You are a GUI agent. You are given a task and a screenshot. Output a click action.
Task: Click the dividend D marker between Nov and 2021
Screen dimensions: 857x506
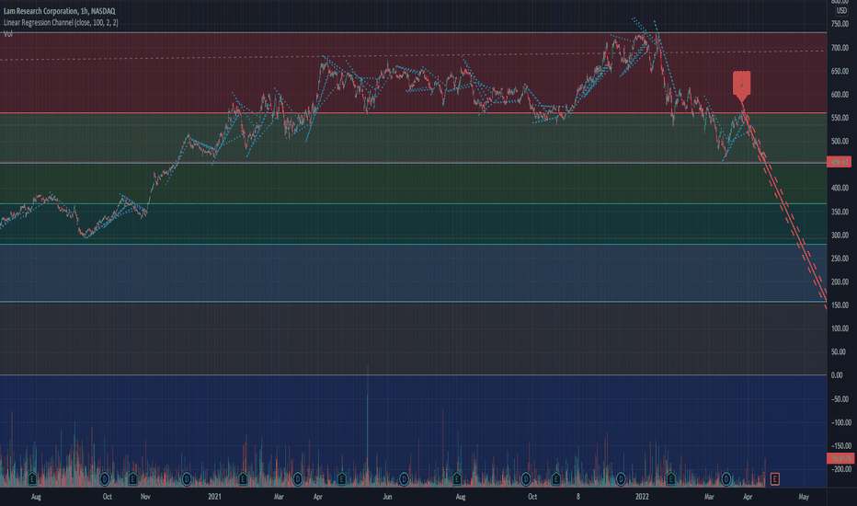(187, 479)
